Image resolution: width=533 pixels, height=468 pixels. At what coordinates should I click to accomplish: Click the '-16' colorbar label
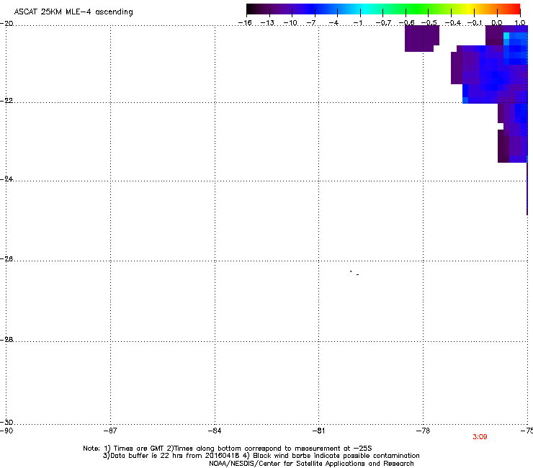(x=245, y=23)
